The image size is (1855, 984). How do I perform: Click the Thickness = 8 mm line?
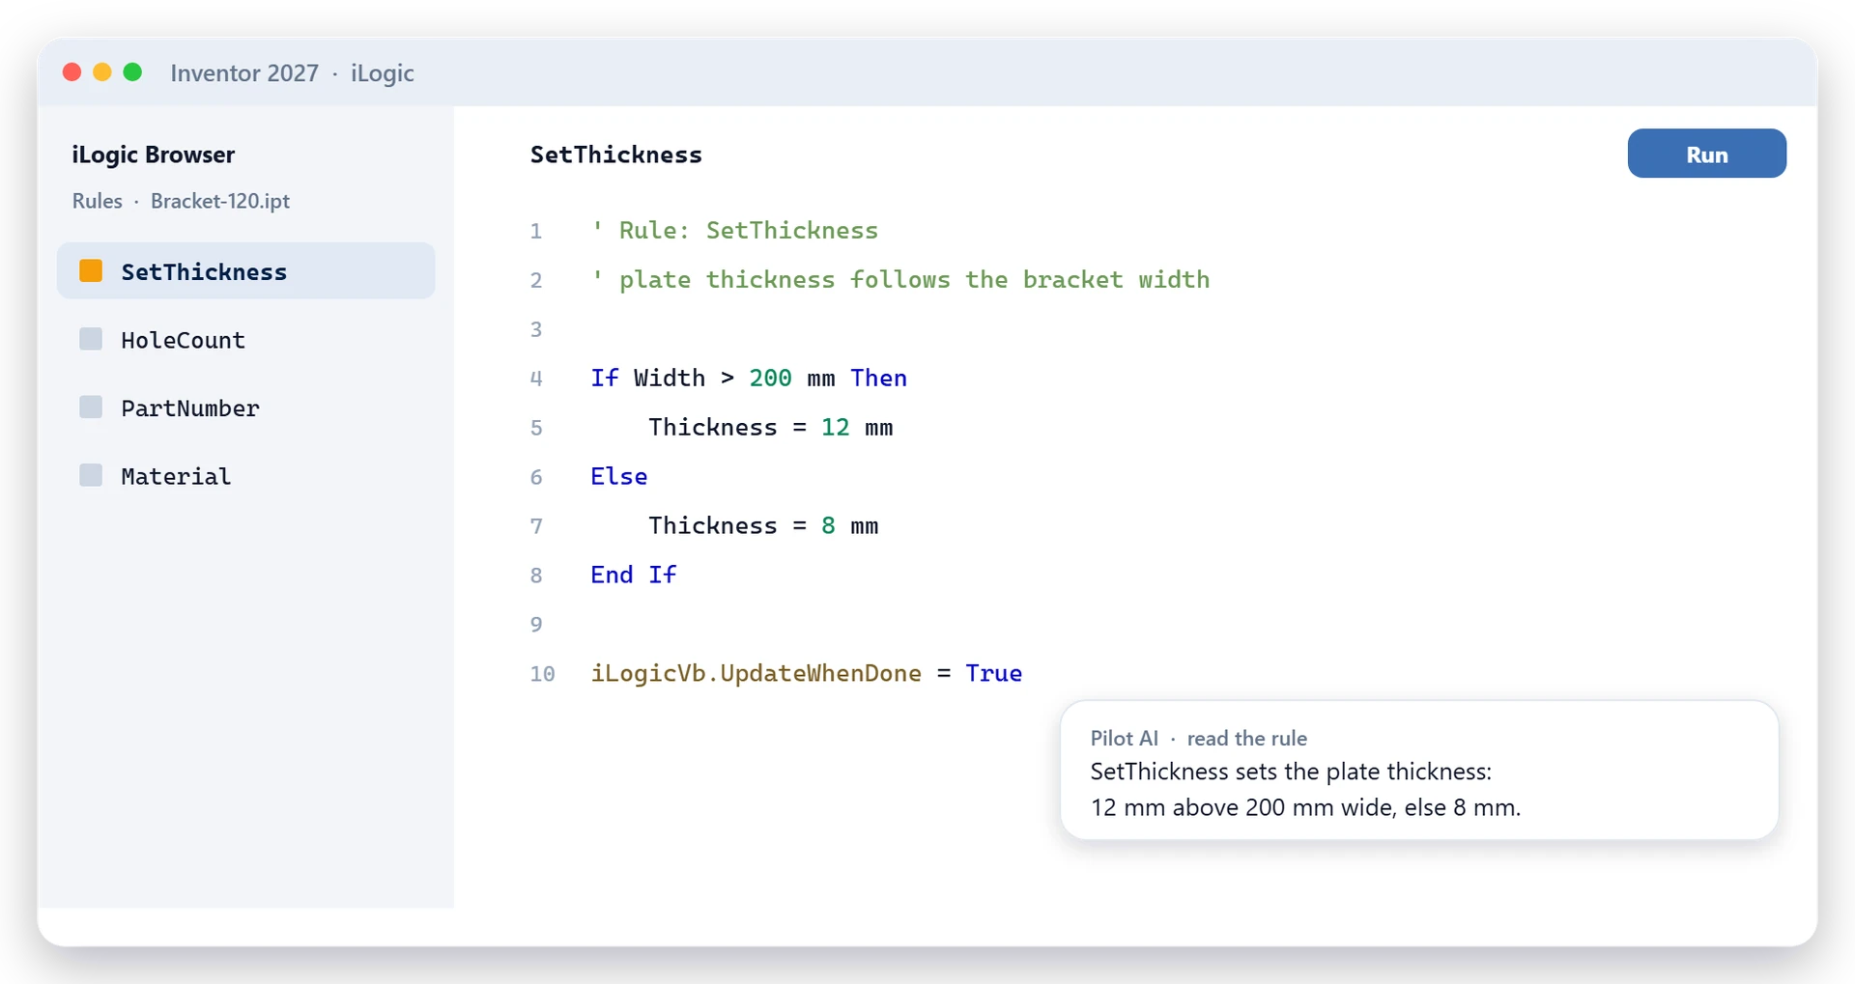[763, 525]
